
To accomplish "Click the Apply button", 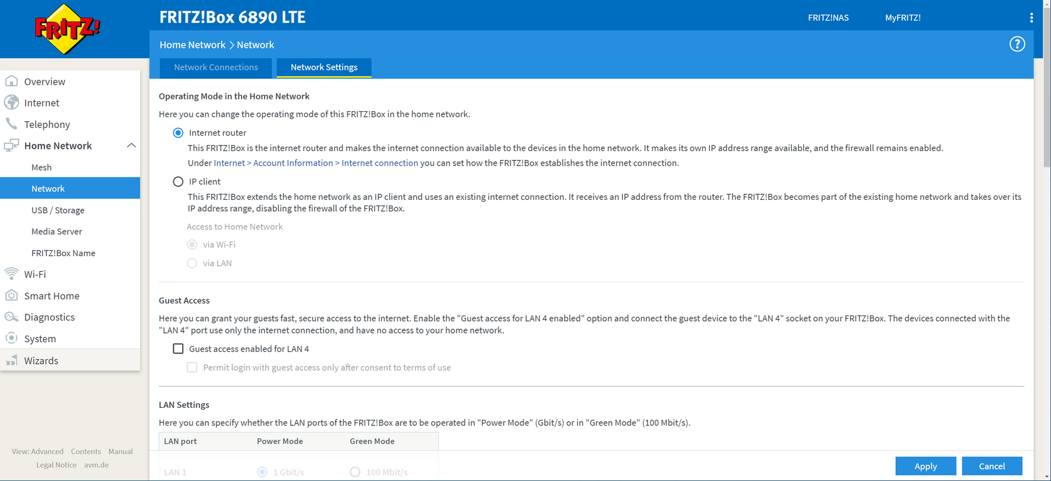I will [x=925, y=466].
